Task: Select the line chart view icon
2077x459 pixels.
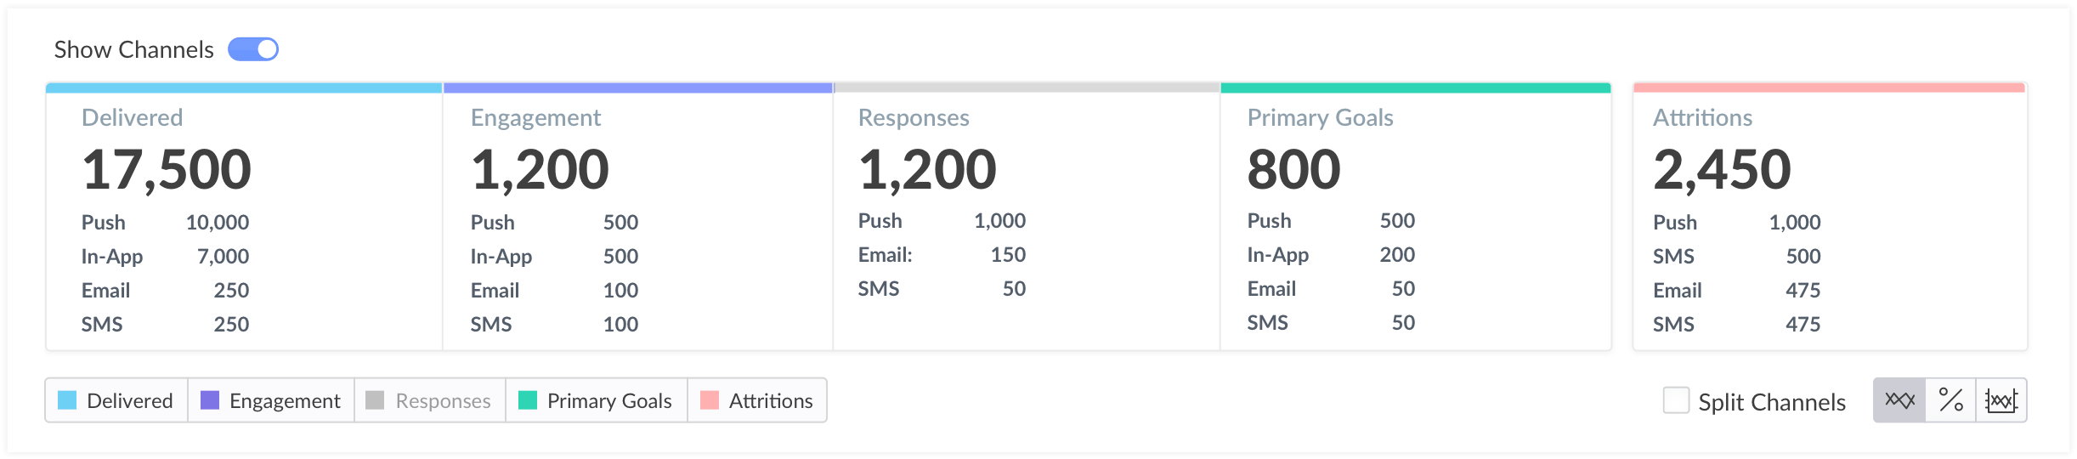Action: tap(1899, 400)
